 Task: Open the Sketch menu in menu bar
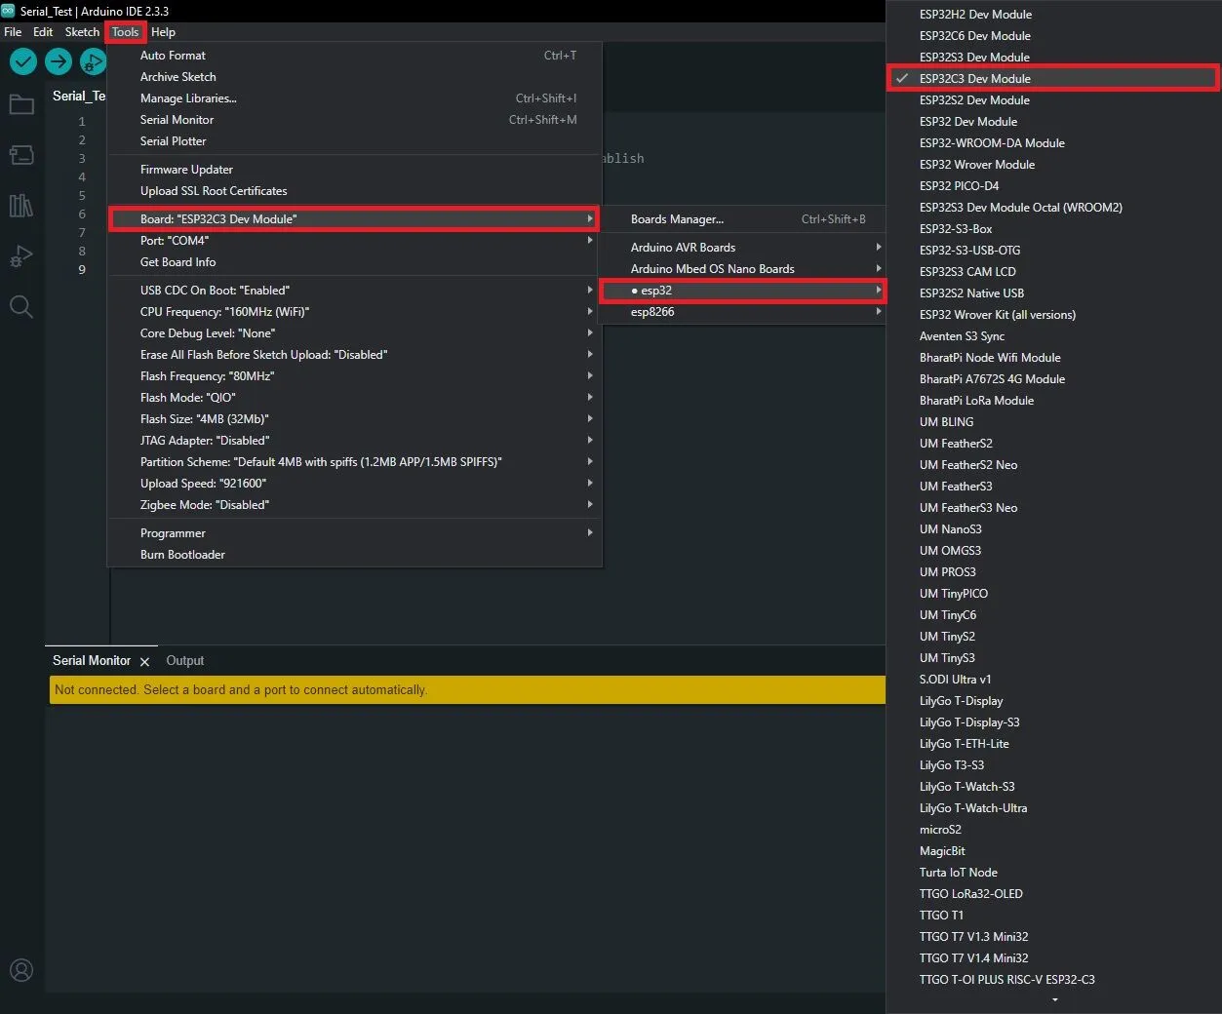pyautogui.click(x=82, y=32)
